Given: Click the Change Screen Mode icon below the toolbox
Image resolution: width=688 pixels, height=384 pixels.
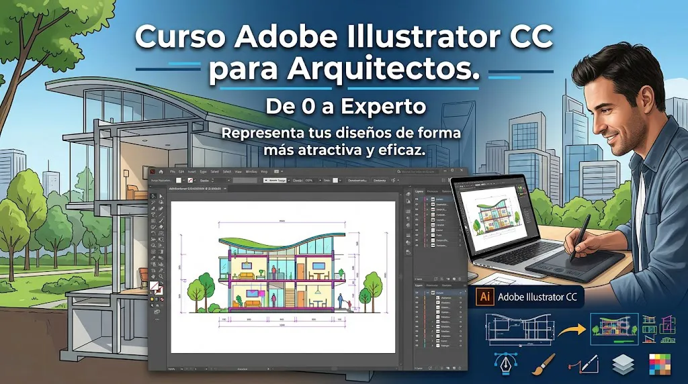Looking at the screenshot, I should pos(157,311).
